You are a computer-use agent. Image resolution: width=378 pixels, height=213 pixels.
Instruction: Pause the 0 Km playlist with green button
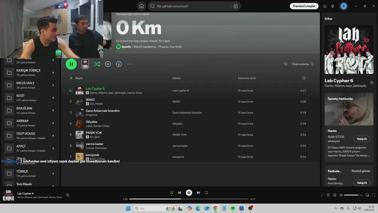click(x=71, y=64)
